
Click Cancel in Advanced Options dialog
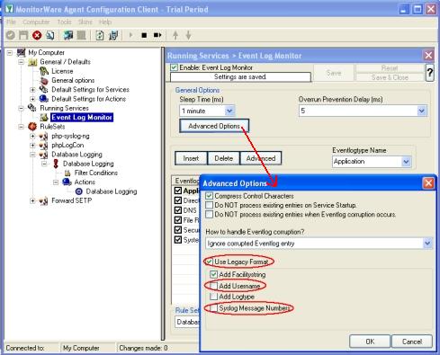point(412,342)
